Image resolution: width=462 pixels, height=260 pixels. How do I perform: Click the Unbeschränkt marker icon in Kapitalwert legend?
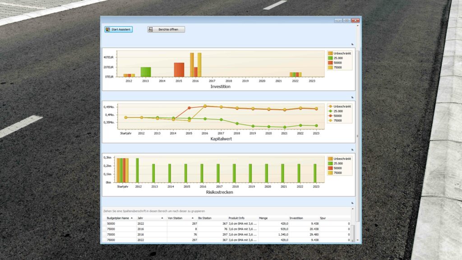click(x=330, y=106)
